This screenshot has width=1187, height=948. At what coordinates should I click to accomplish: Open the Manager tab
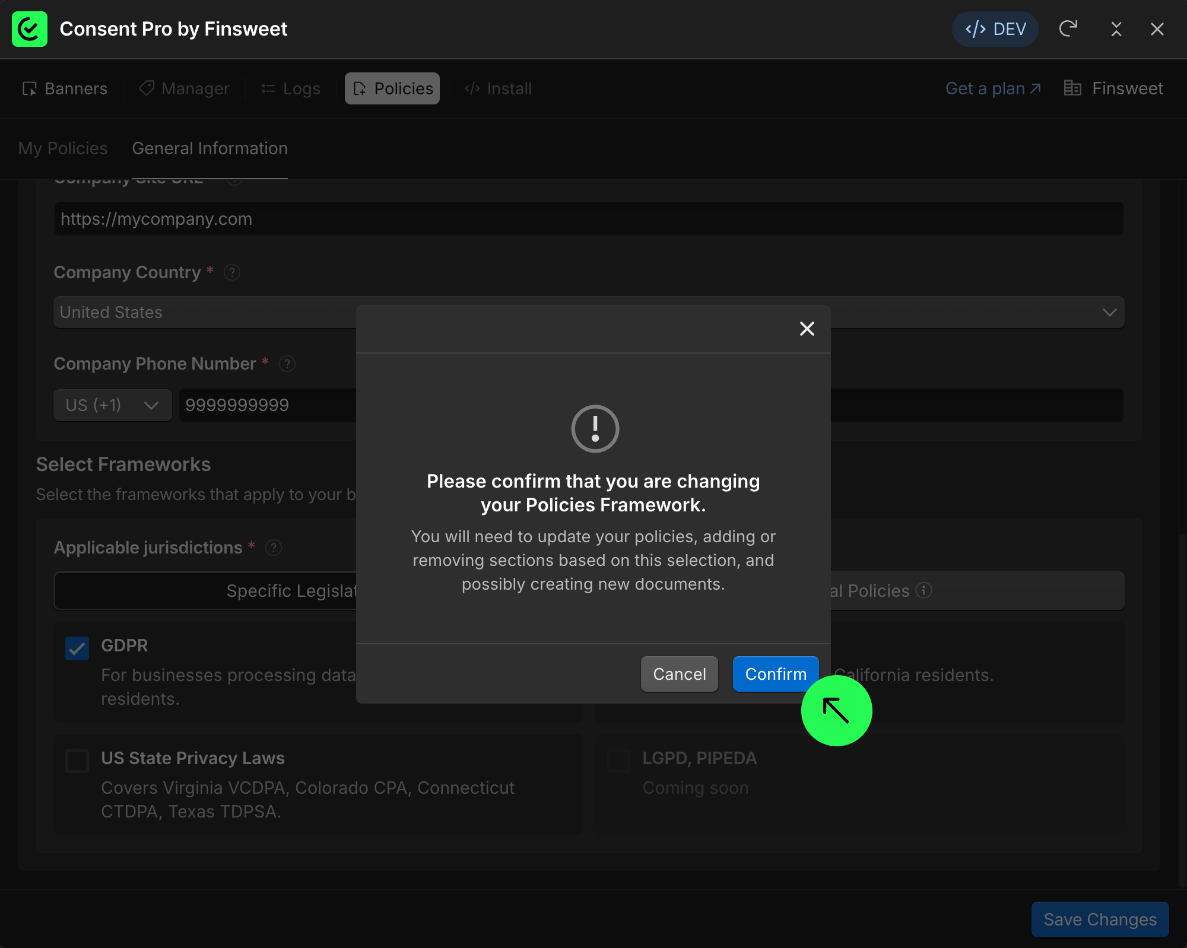(x=184, y=88)
